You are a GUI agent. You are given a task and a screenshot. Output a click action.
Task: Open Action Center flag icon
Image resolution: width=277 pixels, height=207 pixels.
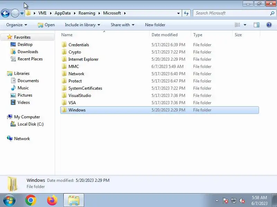(225, 200)
